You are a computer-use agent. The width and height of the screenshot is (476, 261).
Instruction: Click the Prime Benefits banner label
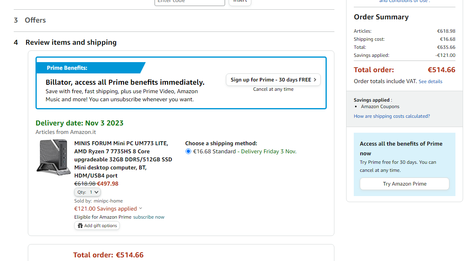pos(67,68)
